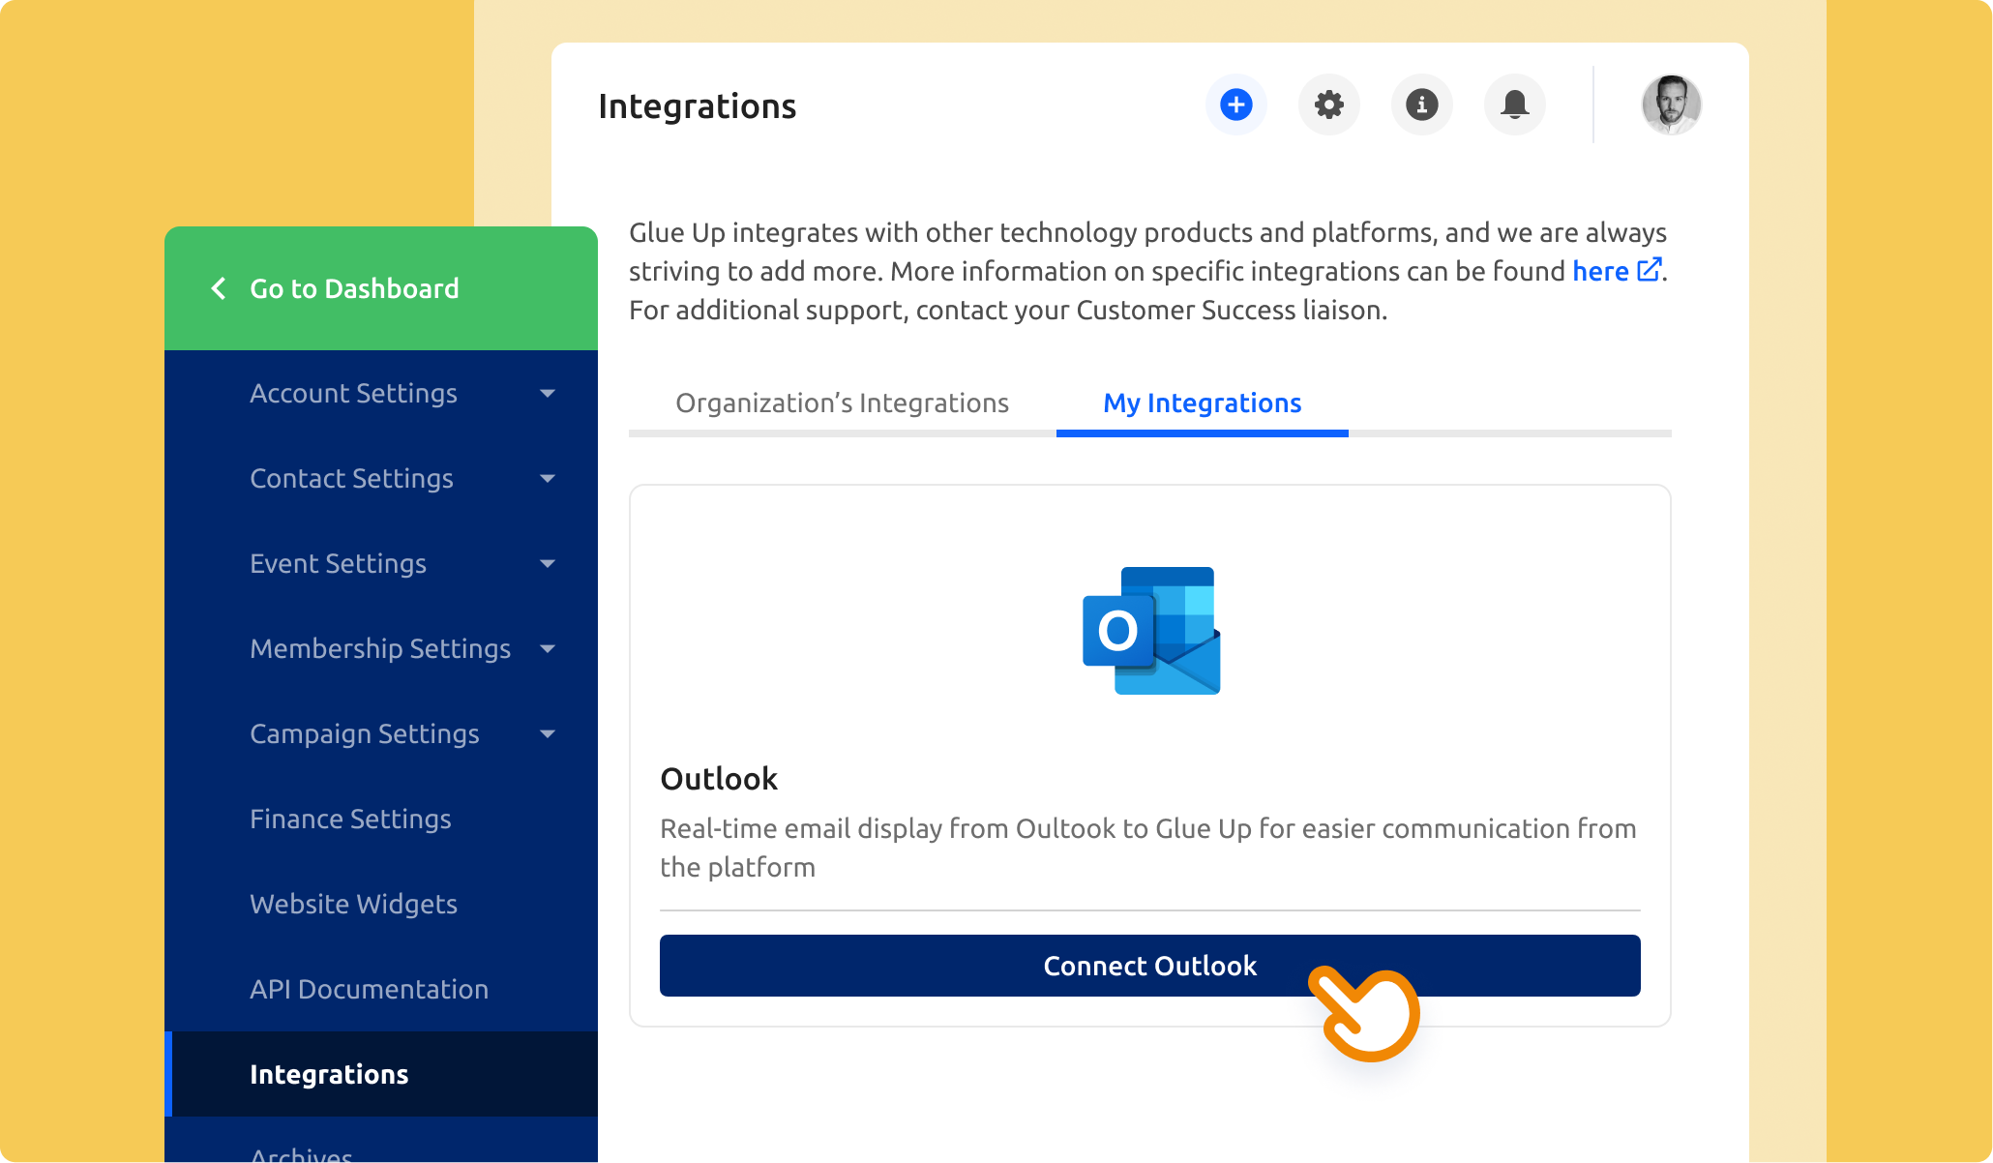Open notifications via the bell icon
1993x1163 pixels.
click(1514, 104)
